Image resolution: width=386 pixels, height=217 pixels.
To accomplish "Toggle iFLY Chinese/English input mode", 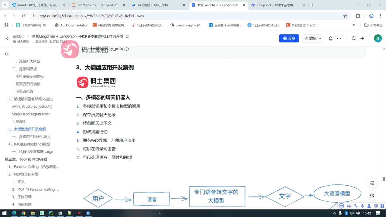I will pyautogui.click(x=349, y=206).
